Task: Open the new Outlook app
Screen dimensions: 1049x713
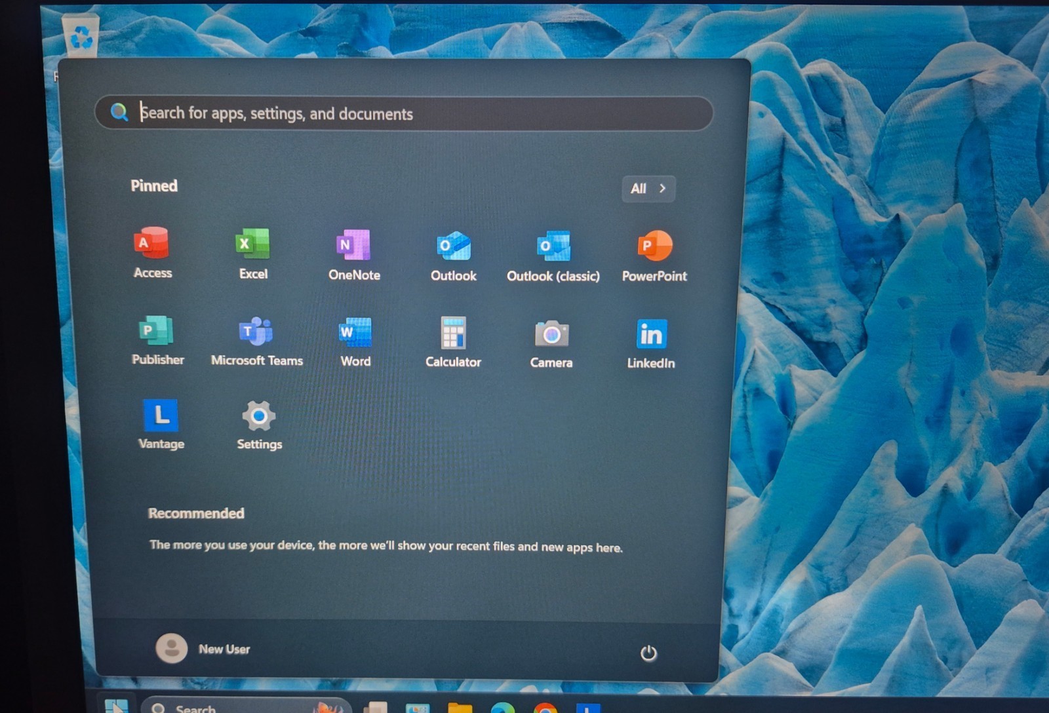Action: (x=454, y=255)
